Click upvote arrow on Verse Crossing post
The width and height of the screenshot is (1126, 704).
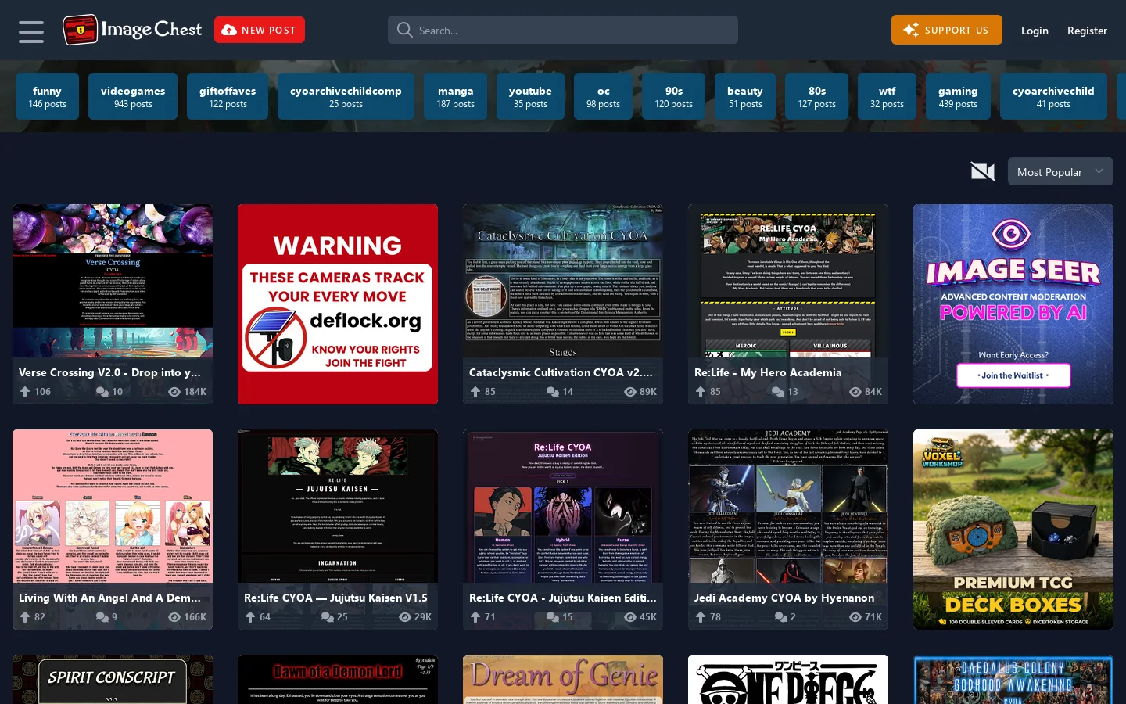(x=25, y=392)
